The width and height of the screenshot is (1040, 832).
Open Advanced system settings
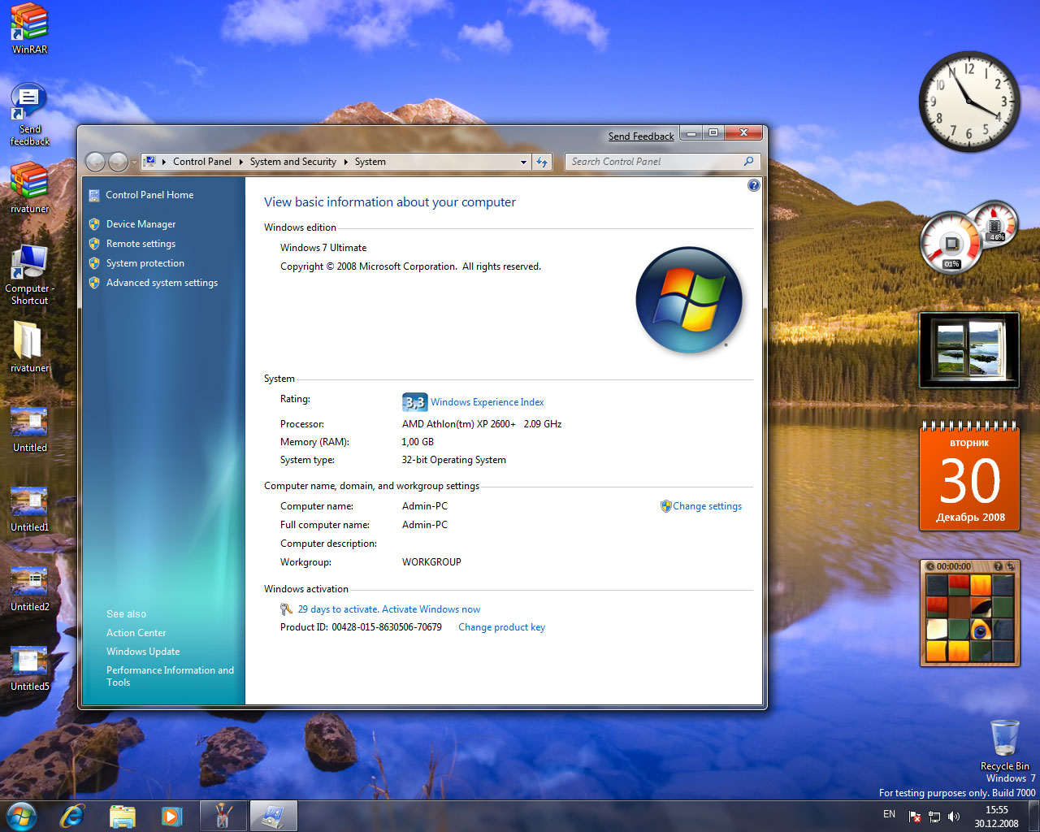pos(162,283)
